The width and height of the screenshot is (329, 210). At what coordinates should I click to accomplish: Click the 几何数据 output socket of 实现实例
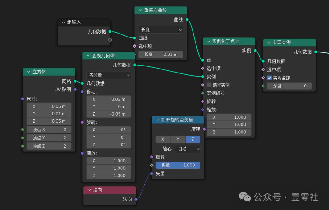point(316,52)
